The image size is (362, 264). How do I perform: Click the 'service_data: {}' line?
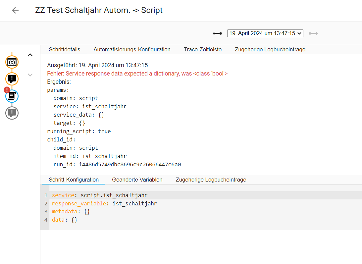[79, 115]
